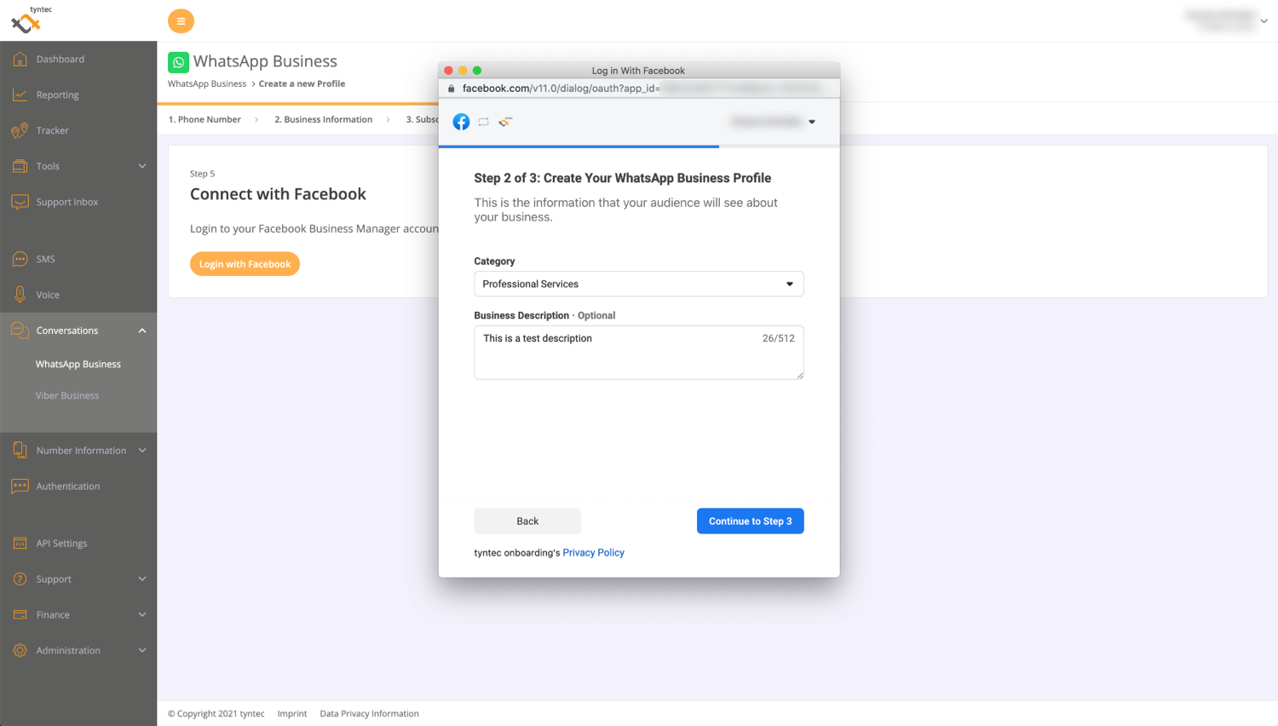Viewport: 1278px width, 726px height.
Task: Click the blue step progress bar
Action: pyautogui.click(x=579, y=147)
